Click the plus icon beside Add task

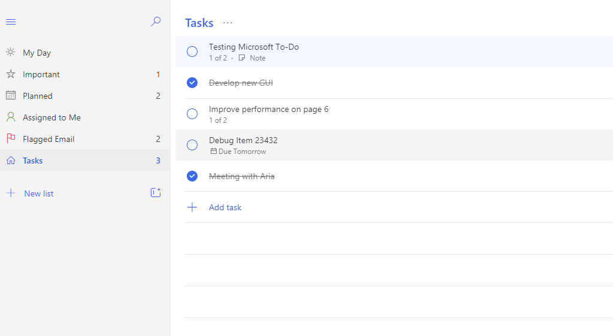point(192,207)
